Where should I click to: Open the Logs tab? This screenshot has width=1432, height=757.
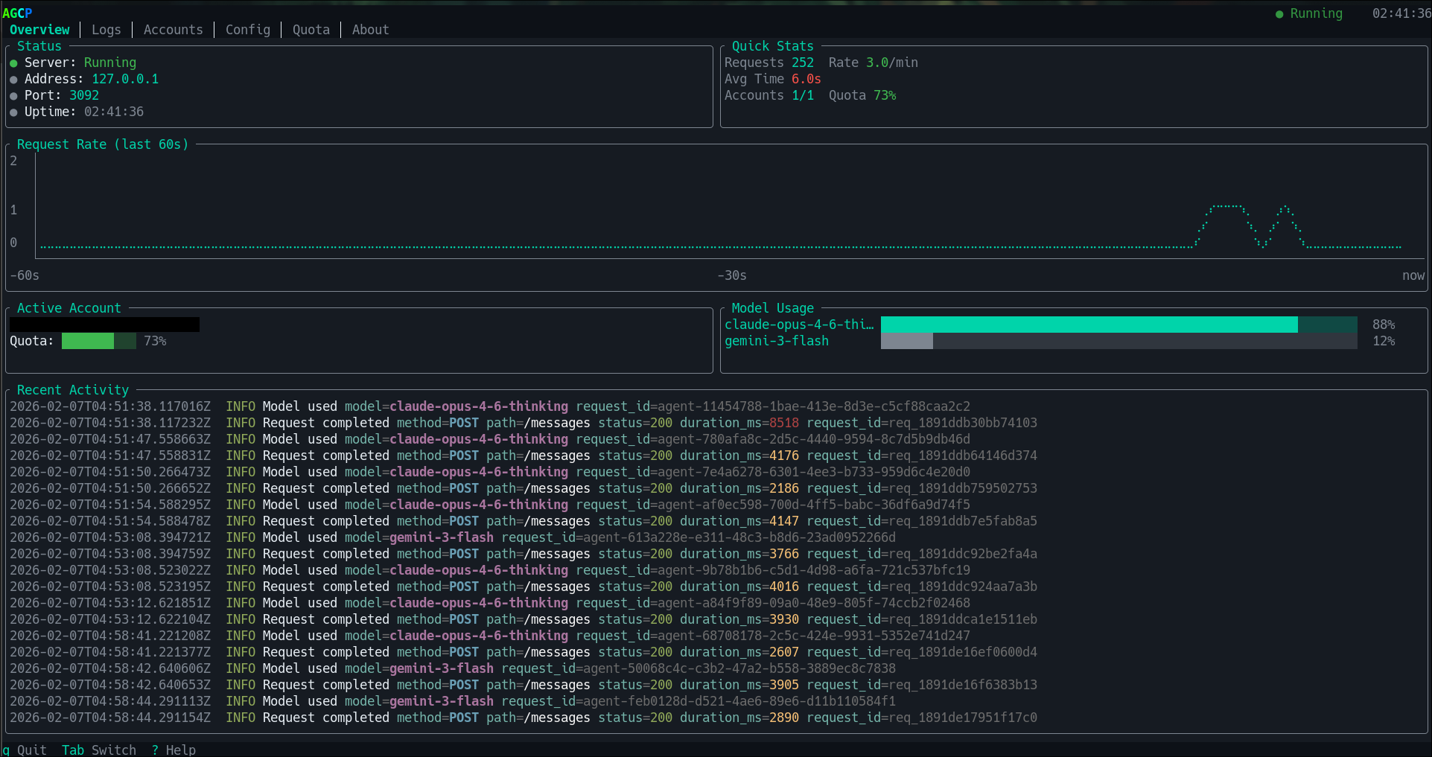point(106,30)
